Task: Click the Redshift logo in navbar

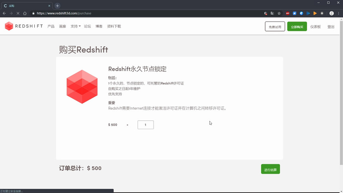Action: [x=24, y=26]
